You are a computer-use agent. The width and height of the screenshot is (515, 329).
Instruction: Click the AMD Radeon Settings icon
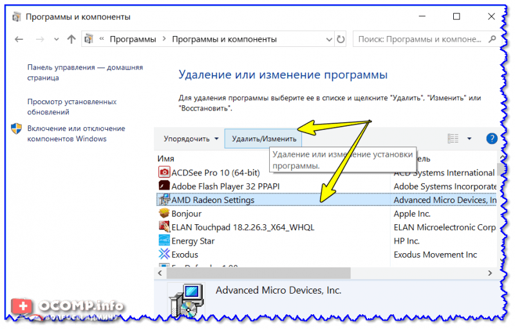click(164, 199)
